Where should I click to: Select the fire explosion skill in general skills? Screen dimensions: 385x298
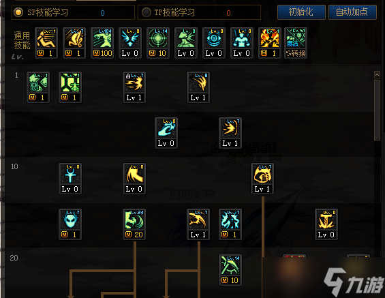click(x=270, y=43)
